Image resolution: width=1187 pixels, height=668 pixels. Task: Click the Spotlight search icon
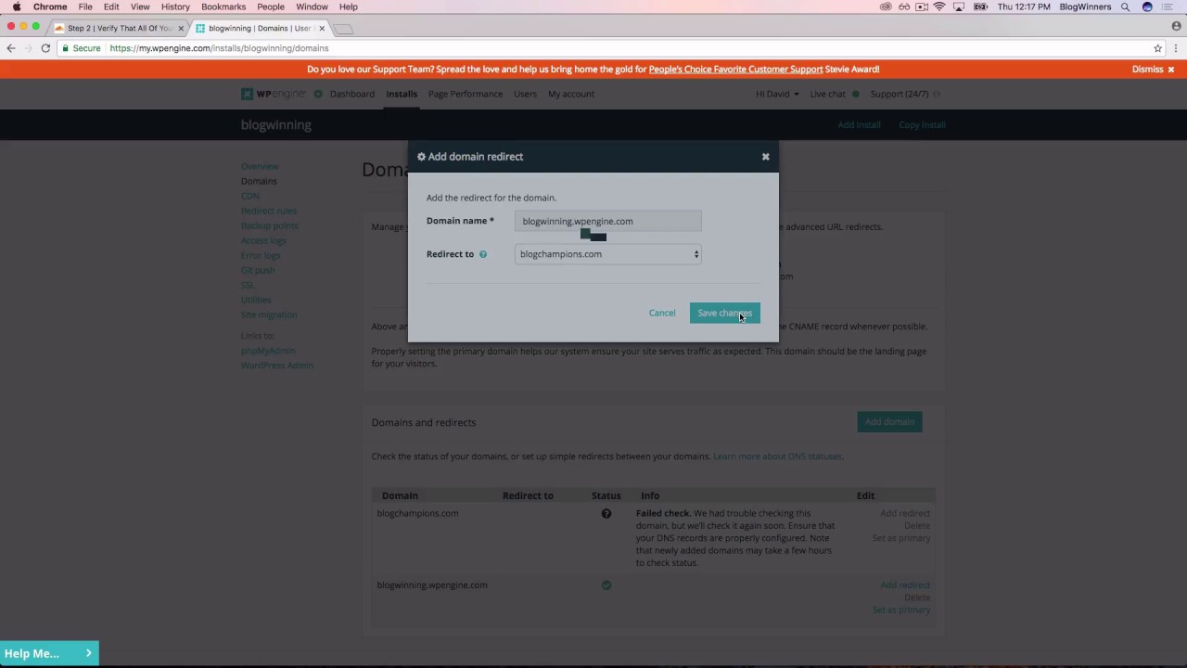tap(1125, 6)
